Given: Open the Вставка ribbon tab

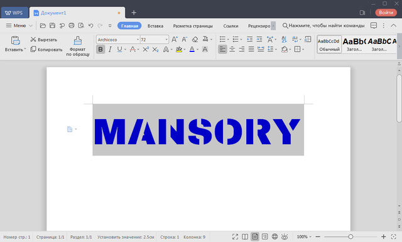Looking at the screenshot, I should tap(155, 26).
